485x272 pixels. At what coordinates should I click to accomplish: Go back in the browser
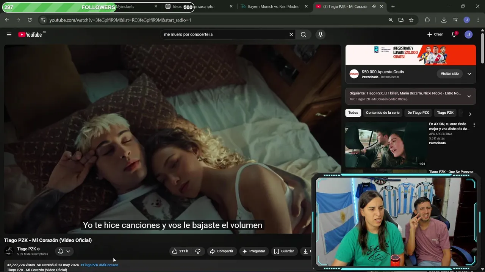7,20
